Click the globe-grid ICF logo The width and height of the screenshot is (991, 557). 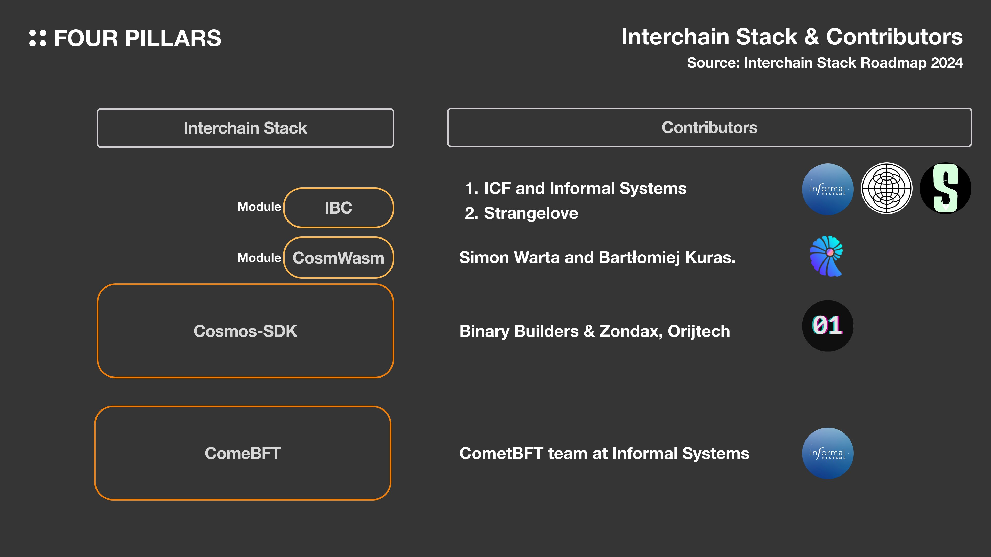pos(886,188)
